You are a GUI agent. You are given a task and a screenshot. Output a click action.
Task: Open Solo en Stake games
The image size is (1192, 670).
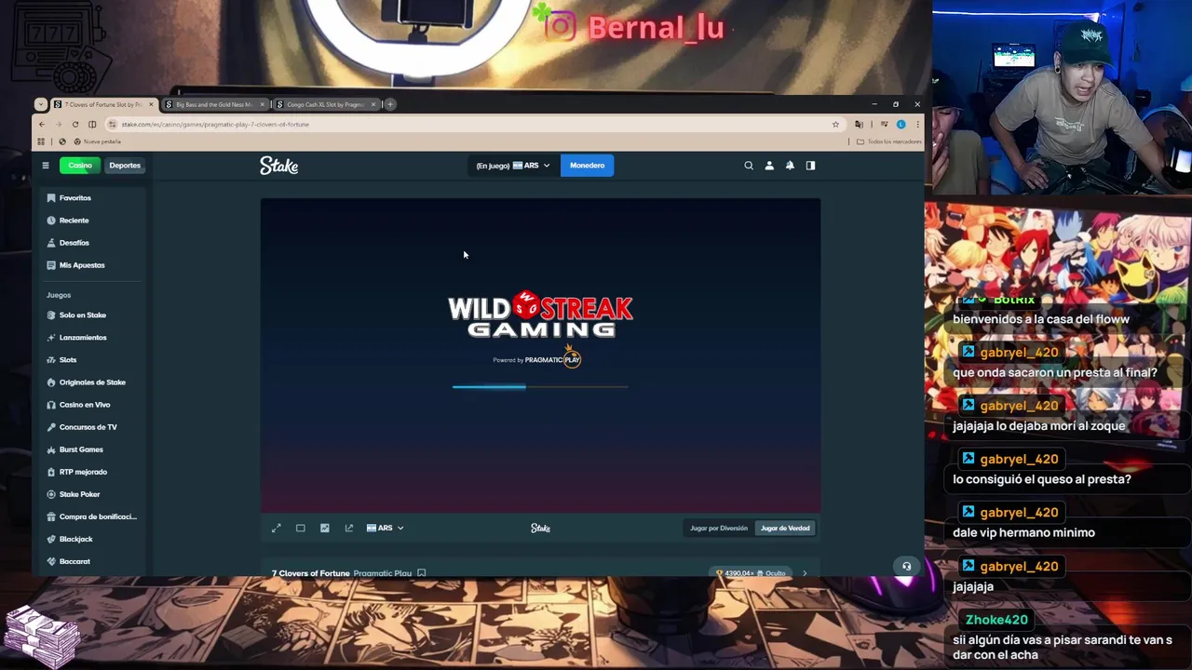point(82,315)
